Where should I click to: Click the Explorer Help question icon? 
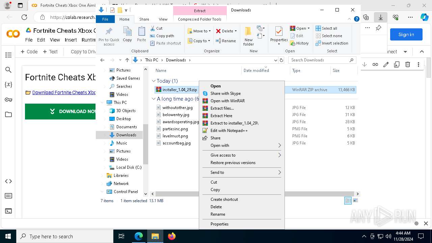point(356,19)
